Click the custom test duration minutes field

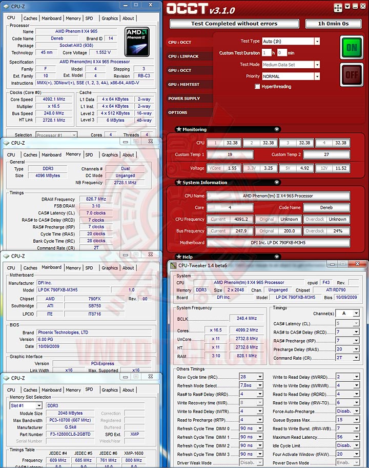coord(282,53)
